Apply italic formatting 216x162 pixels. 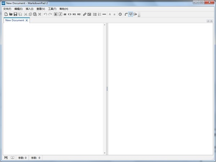coord(60,14)
